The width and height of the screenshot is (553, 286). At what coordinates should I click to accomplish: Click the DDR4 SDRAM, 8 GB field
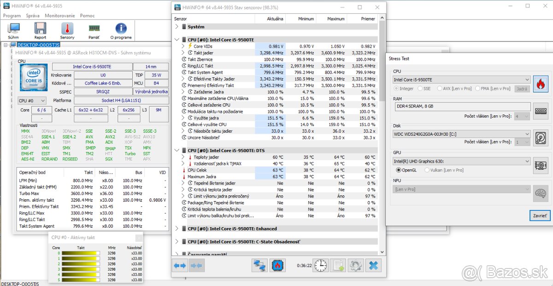[x=462, y=106]
